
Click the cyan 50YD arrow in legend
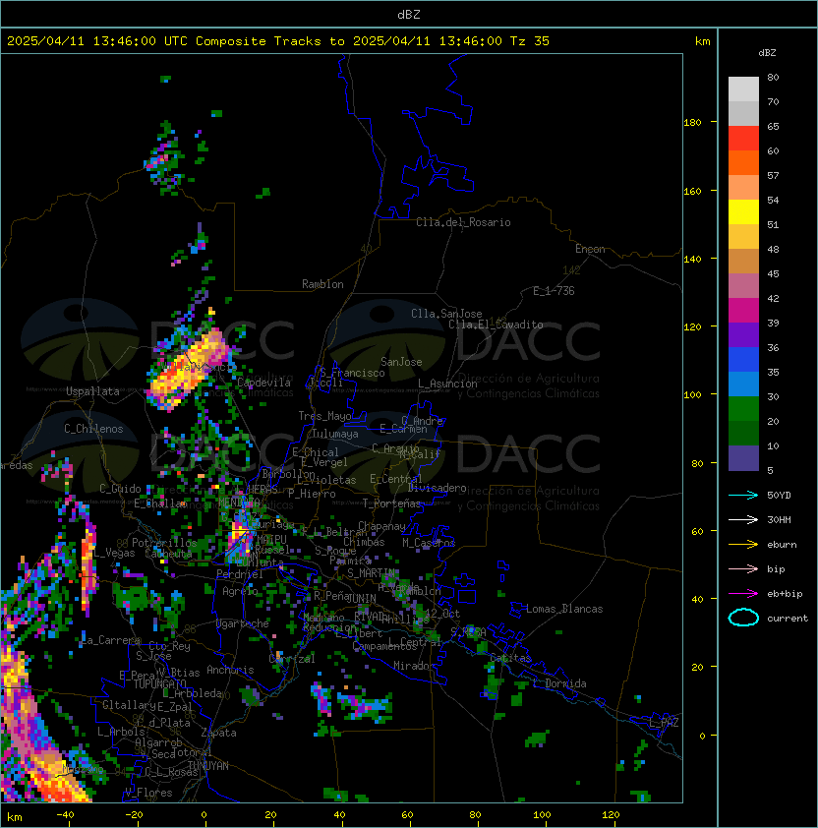click(743, 495)
